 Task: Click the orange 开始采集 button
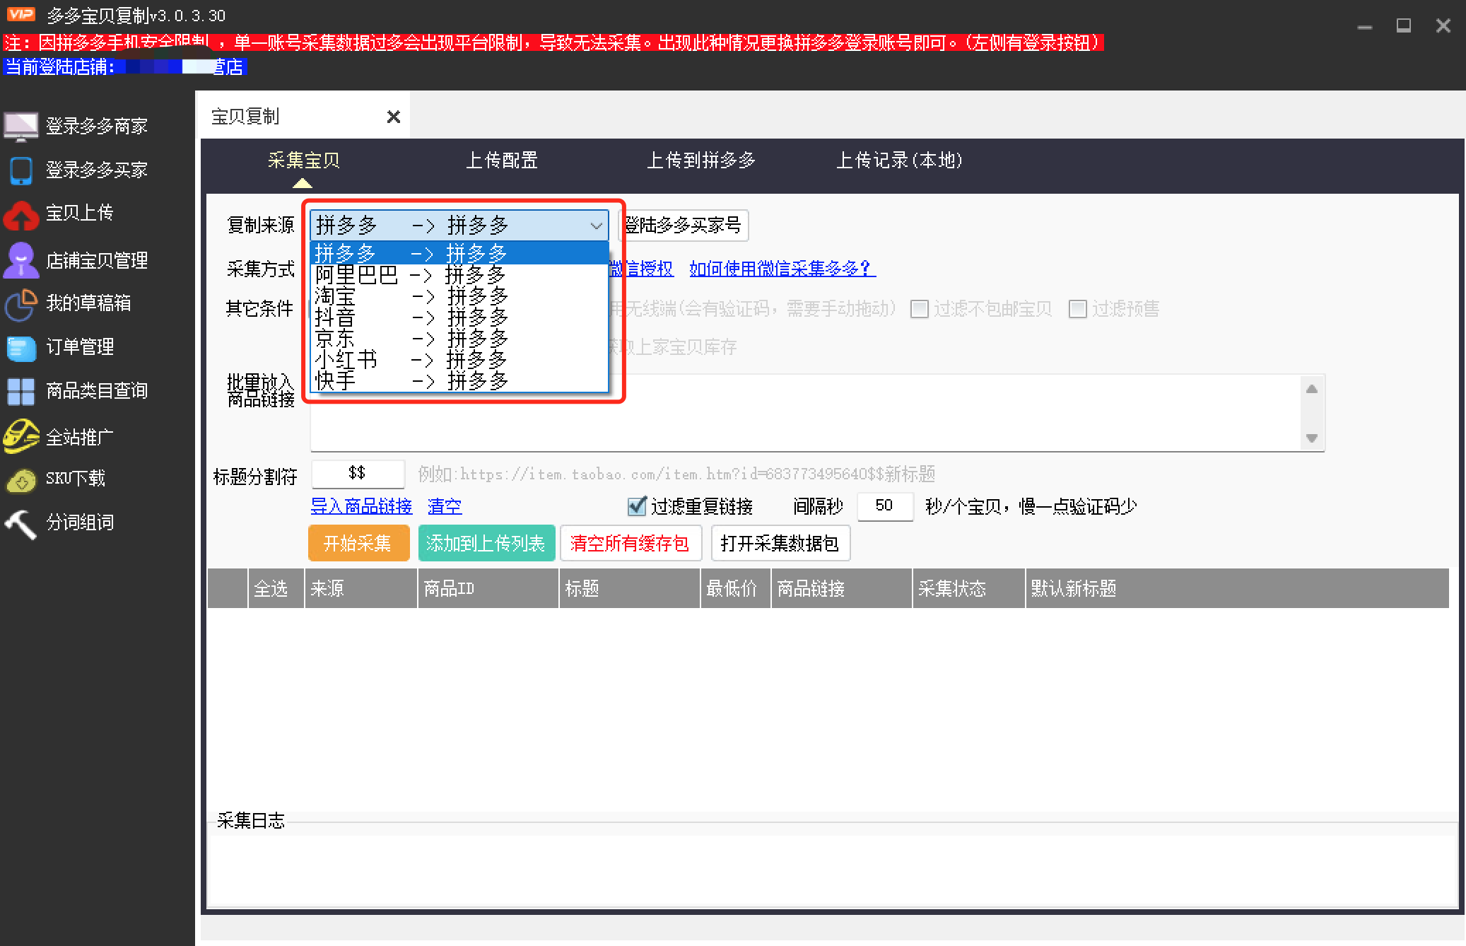(x=358, y=543)
